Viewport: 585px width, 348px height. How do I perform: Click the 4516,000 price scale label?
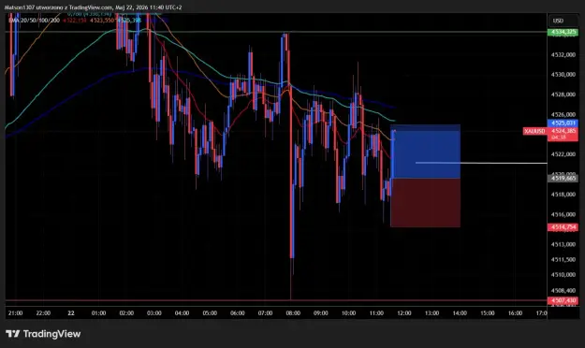pos(563,215)
